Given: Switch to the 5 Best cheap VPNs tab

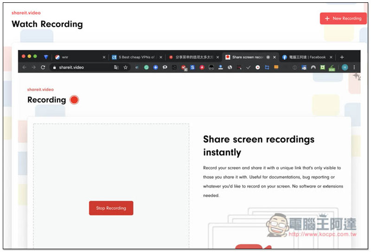Looking at the screenshot, I should tap(137, 57).
